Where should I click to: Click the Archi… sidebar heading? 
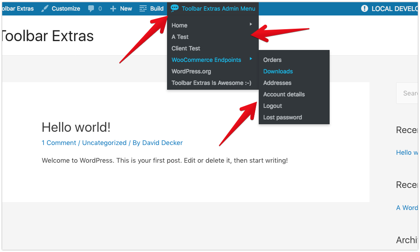click(407, 240)
